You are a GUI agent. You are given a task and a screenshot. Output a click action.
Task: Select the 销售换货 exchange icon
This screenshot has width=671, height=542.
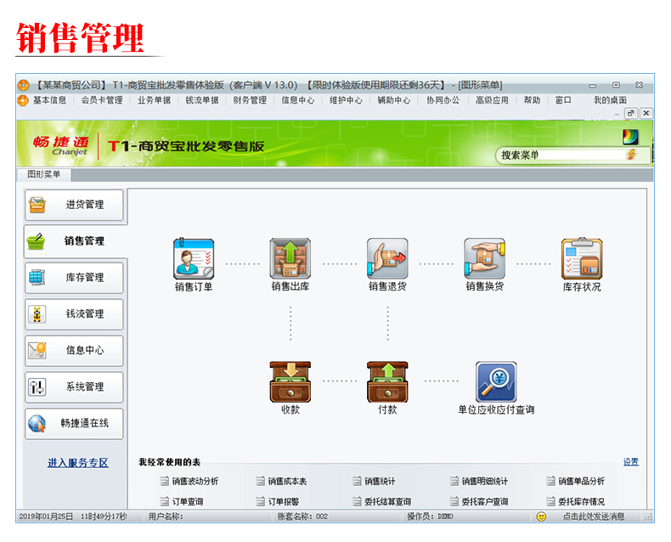pos(484,259)
